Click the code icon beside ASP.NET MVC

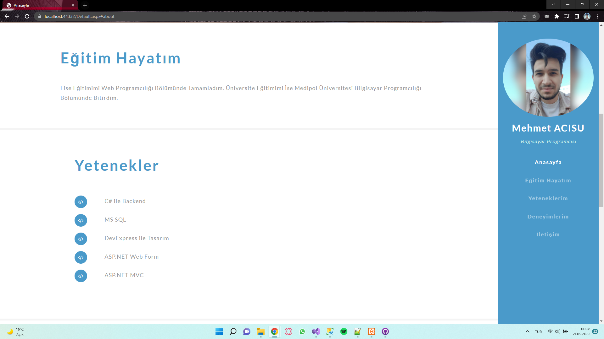click(81, 276)
